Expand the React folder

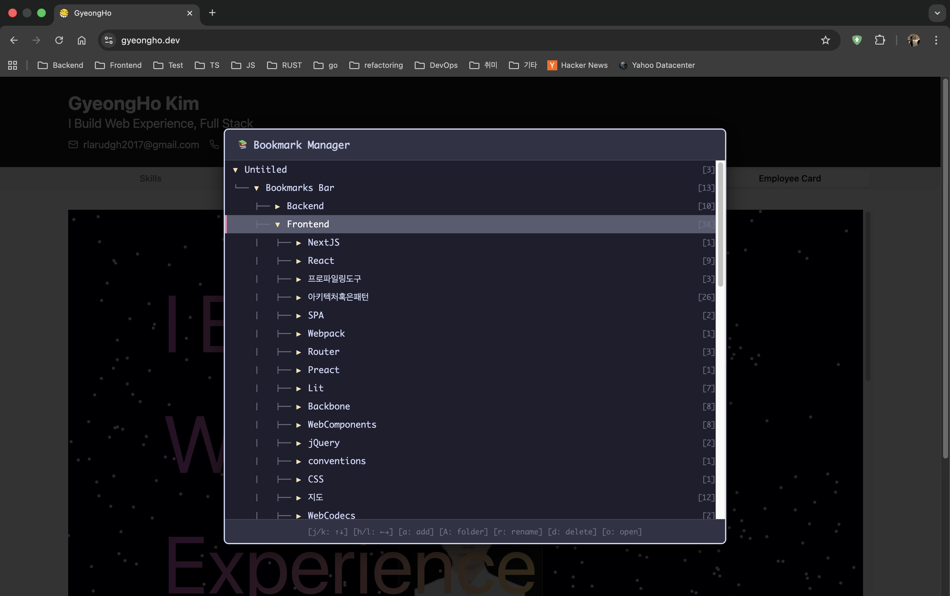click(x=298, y=261)
